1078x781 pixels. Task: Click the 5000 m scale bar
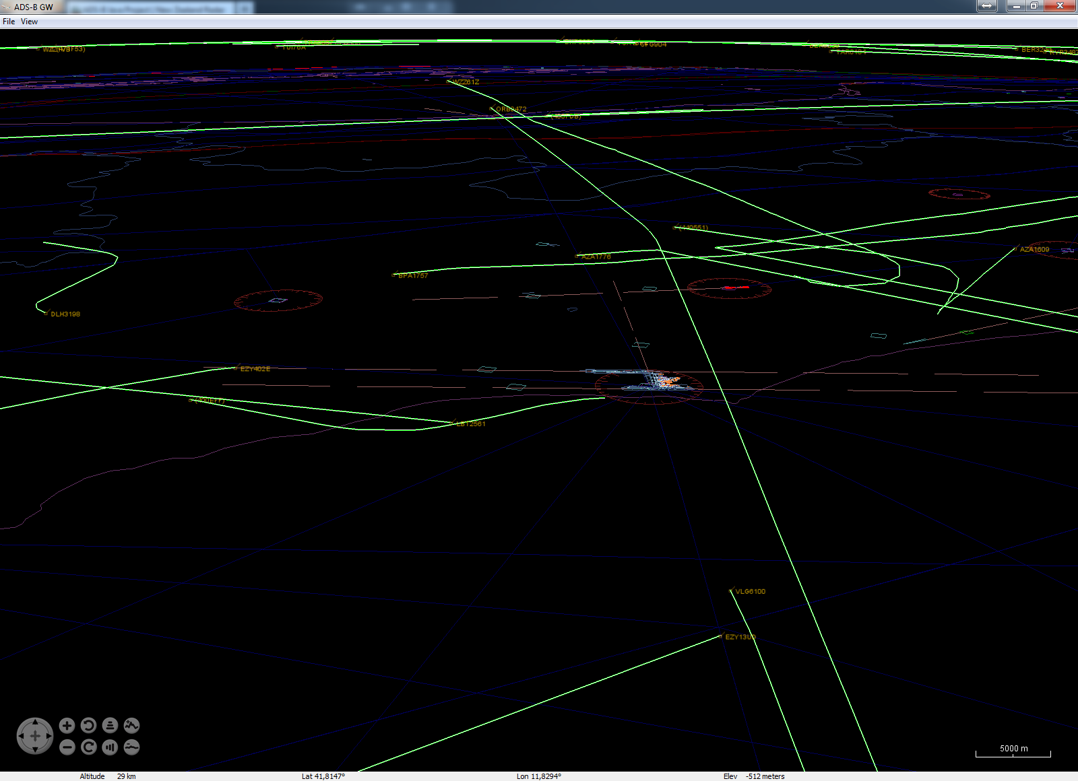point(1013,751)
